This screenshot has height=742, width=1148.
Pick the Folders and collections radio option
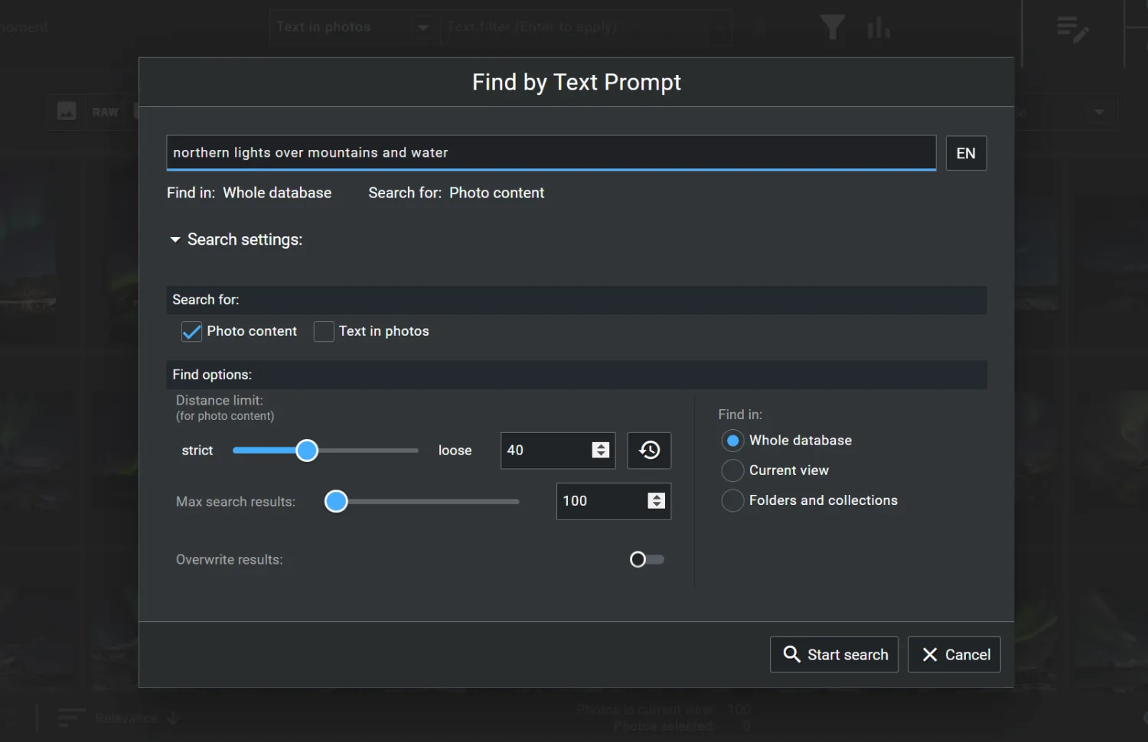(732, 500)
